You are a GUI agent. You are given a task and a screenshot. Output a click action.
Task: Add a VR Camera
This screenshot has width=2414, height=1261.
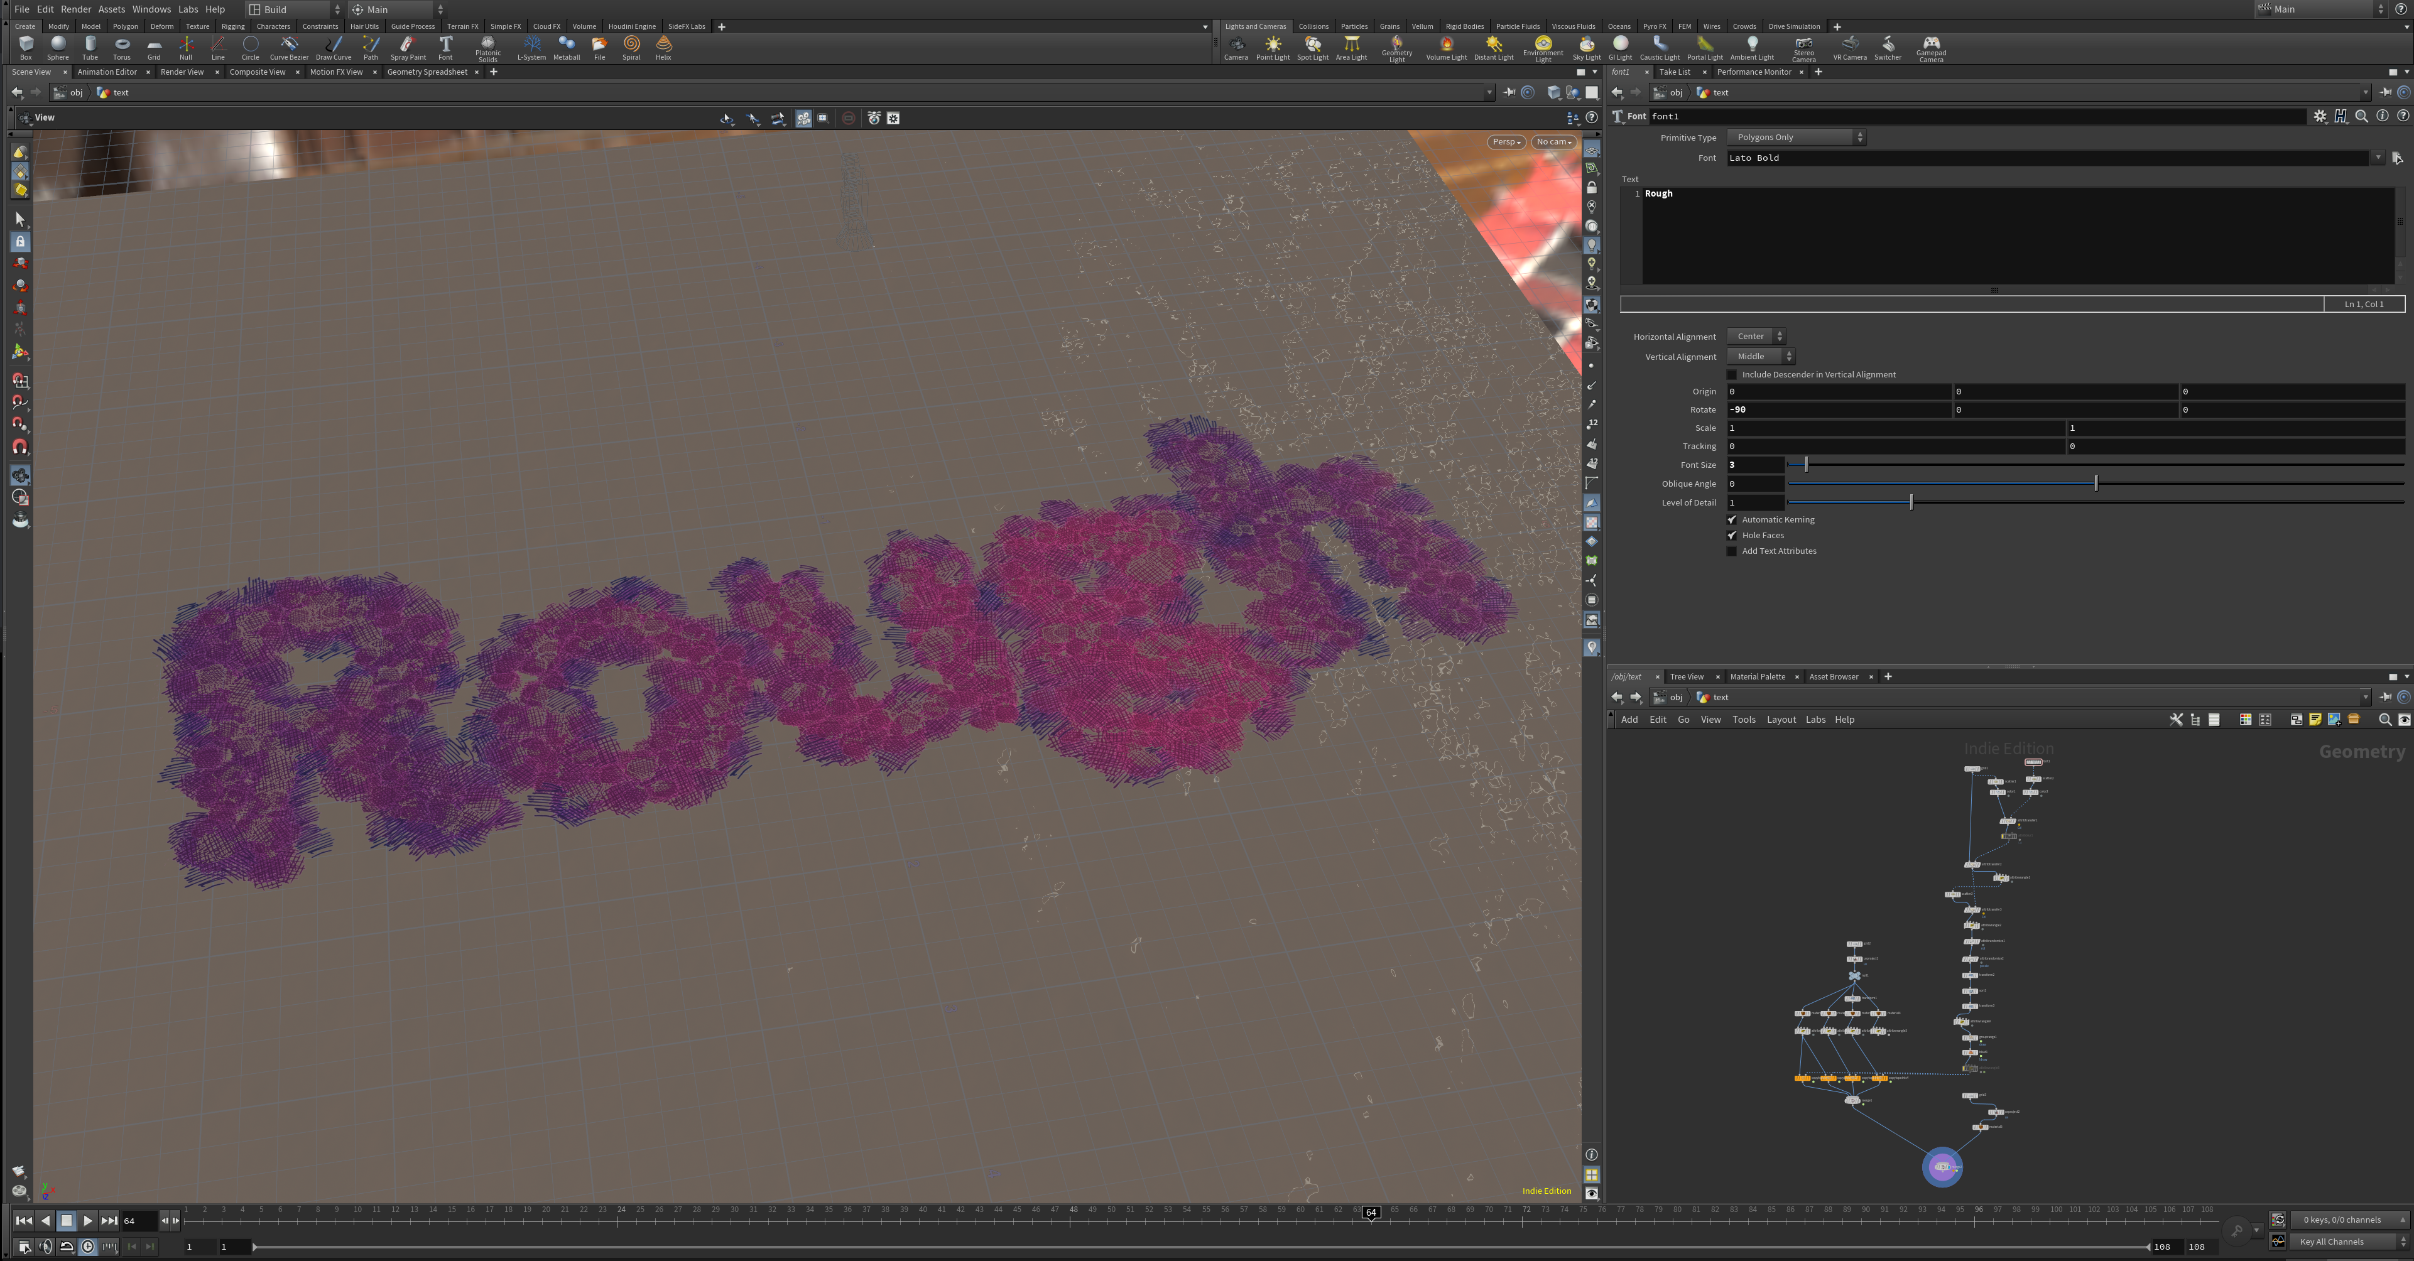[1850, 48]
